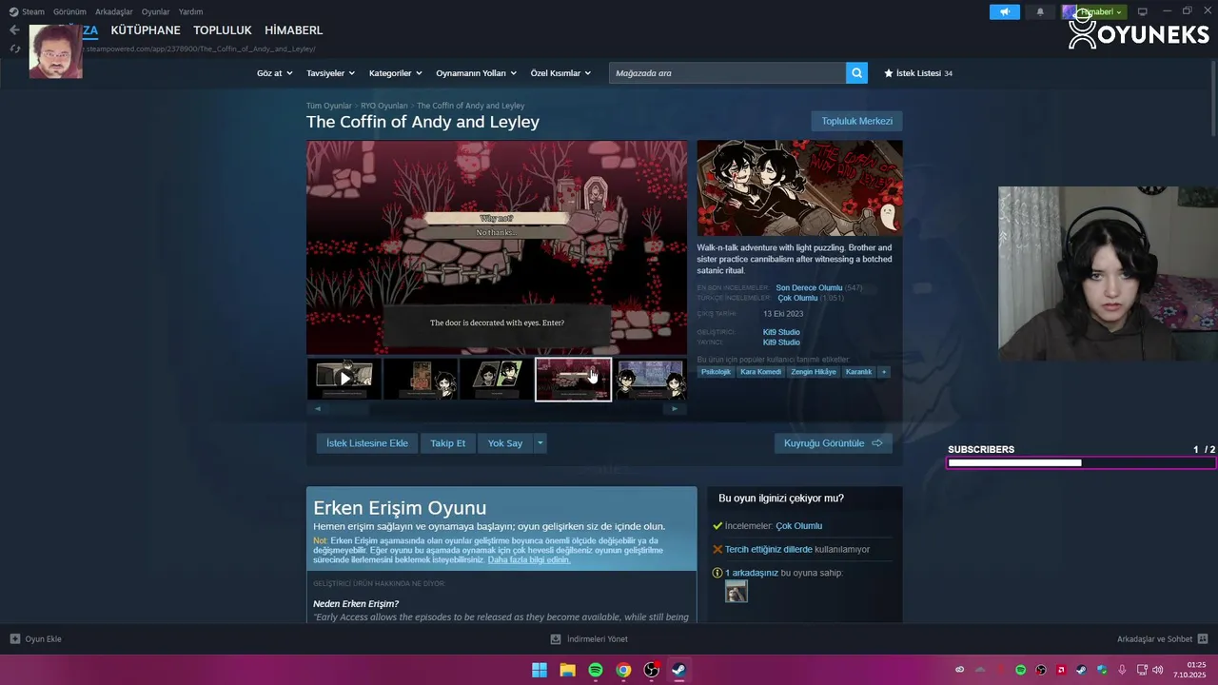Expand the Yok Say options arrow
This screenshot has width=1218, height=685.
pos(540,443)
